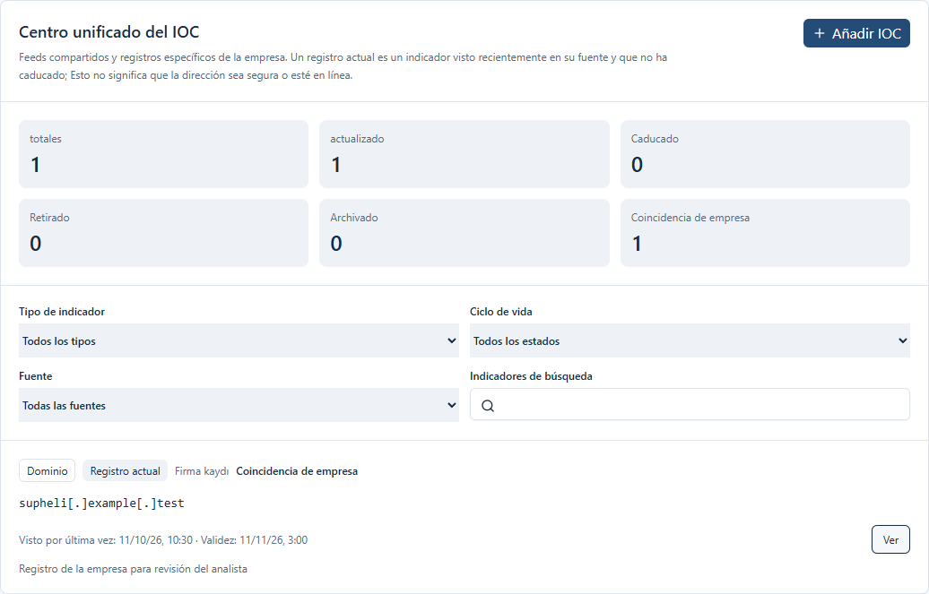Click Registro de la empresa para revisión text

point(133,569)
